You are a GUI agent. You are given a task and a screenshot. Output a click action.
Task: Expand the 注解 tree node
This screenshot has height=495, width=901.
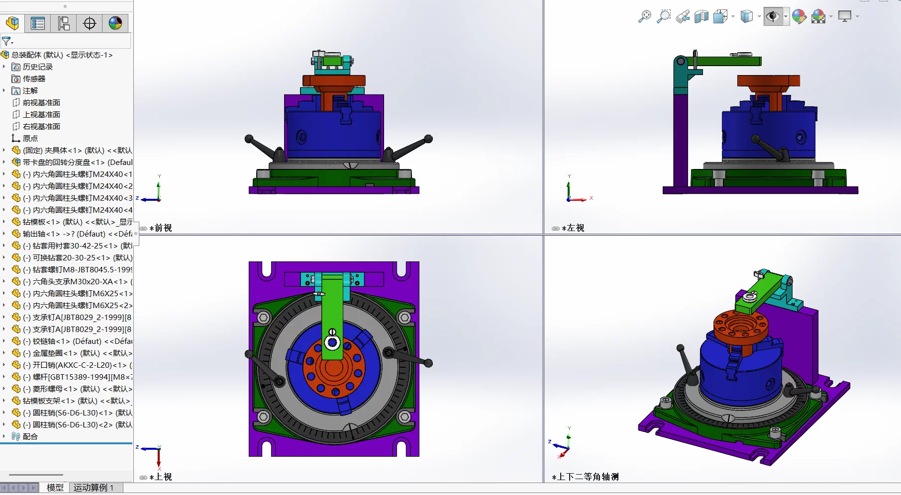coord(4,90)
